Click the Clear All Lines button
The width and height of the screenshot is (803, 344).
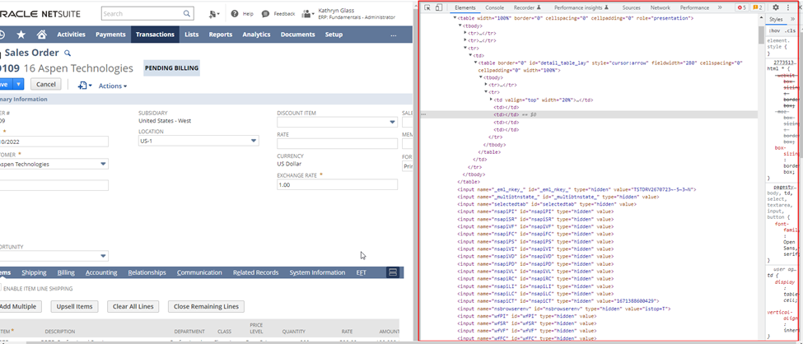(133, 307)
